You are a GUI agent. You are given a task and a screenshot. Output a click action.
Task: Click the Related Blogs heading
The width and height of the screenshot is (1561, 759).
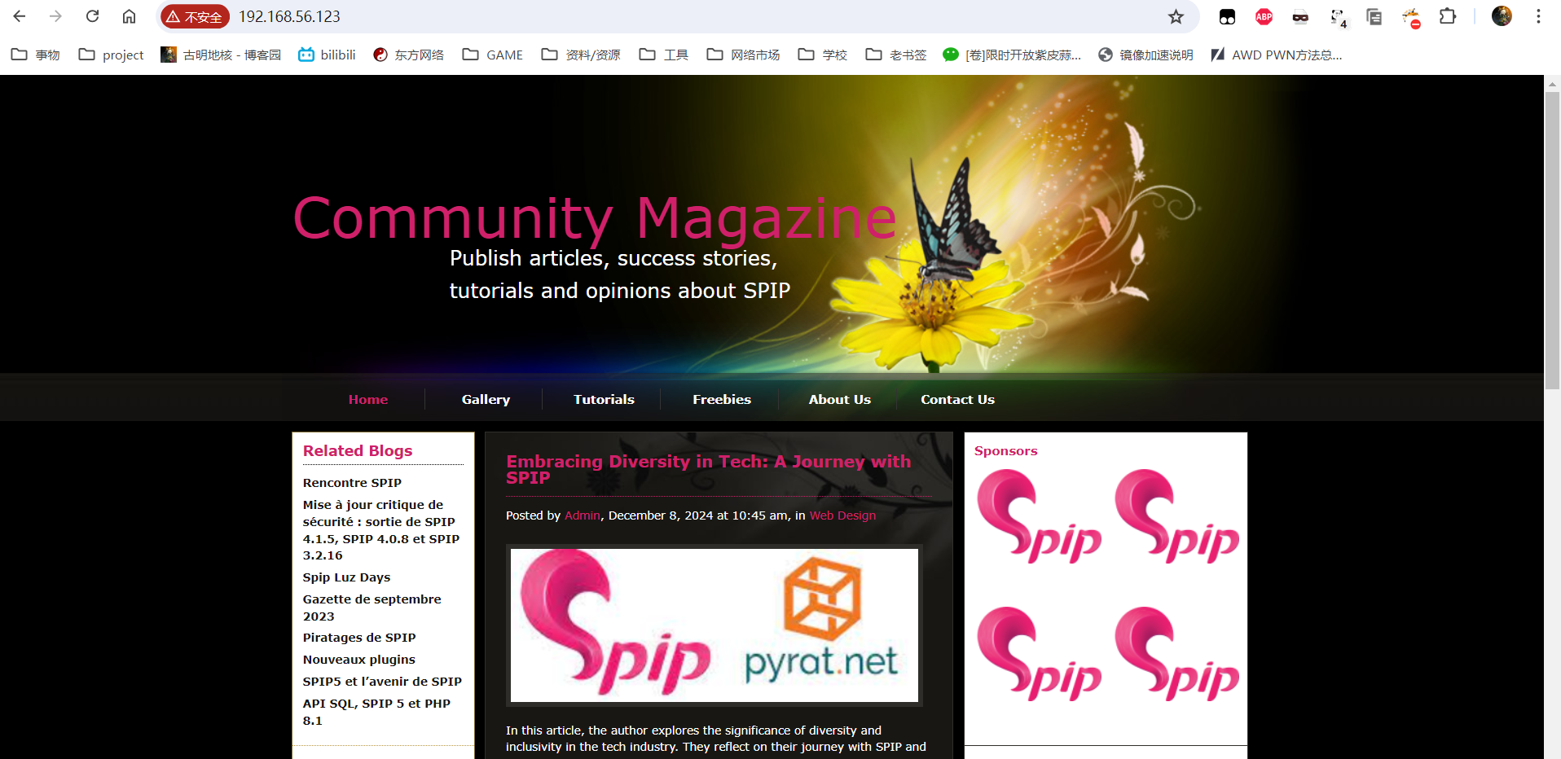click(358, 450)
